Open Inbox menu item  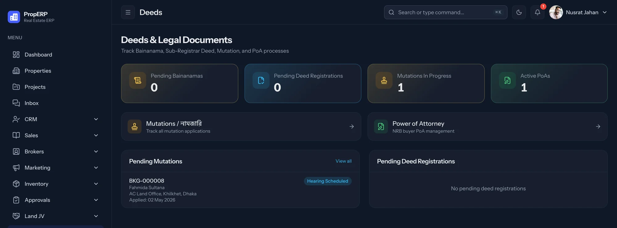point(56,103)
